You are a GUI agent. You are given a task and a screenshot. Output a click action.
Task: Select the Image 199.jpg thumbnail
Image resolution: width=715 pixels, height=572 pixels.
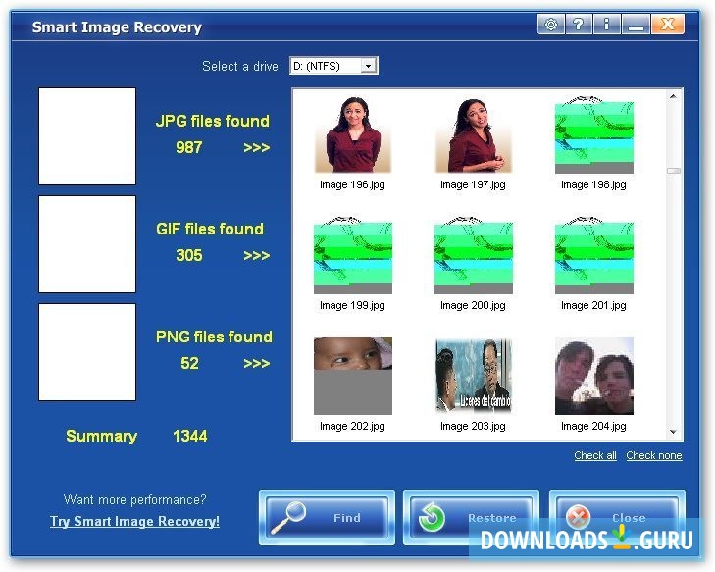click(x=353, y=255)
